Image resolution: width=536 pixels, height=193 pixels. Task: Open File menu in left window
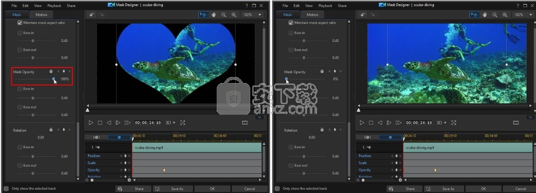14,6
